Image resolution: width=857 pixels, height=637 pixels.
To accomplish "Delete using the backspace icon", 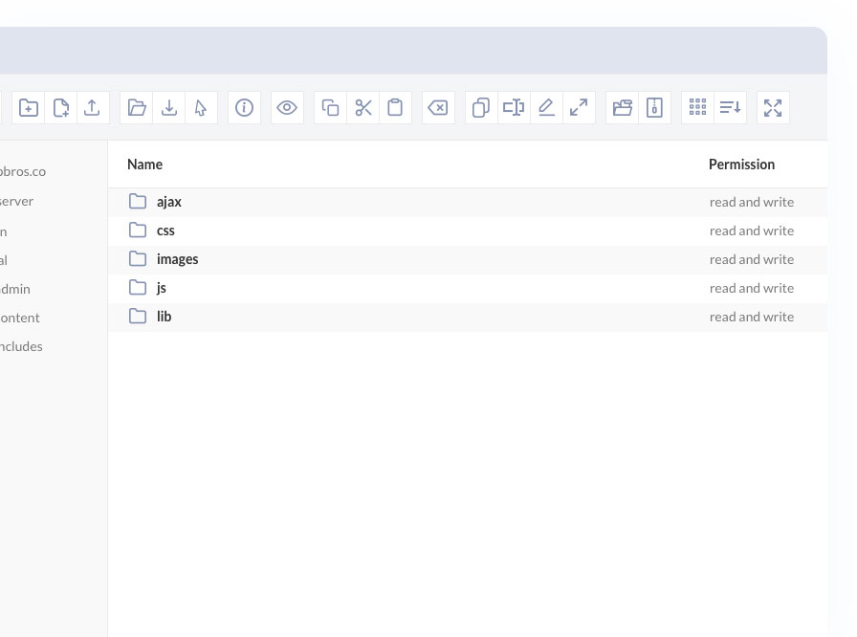I will (438, 107).
